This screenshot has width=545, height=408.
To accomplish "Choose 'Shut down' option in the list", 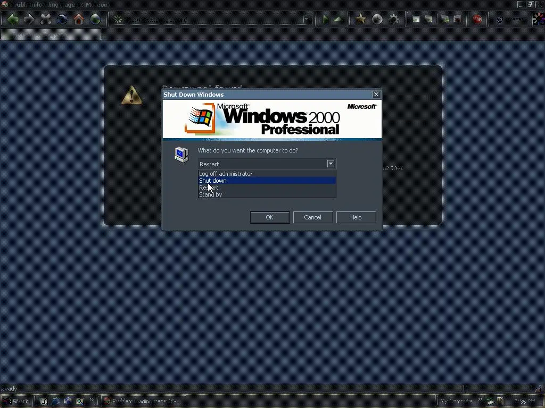I will [267, 181].
